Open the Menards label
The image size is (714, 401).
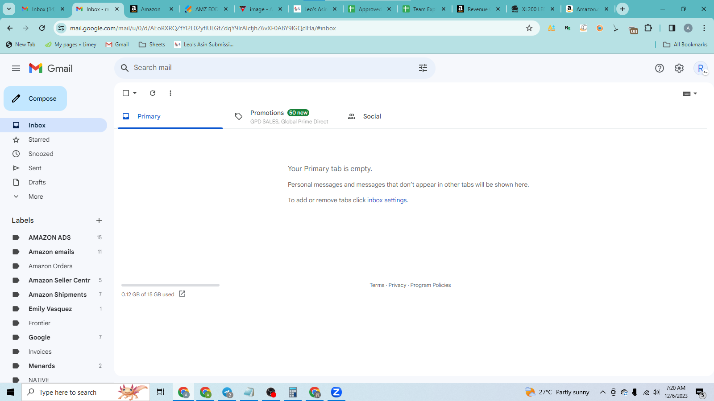point(54,366)
